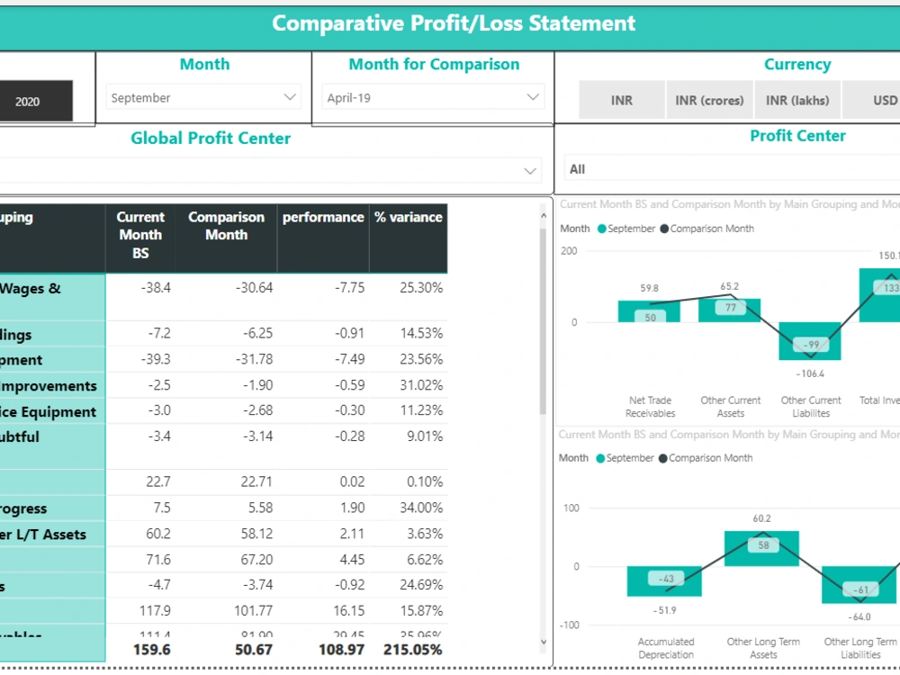Select the INR currency option
900x675 pixels.
[621, 100]
